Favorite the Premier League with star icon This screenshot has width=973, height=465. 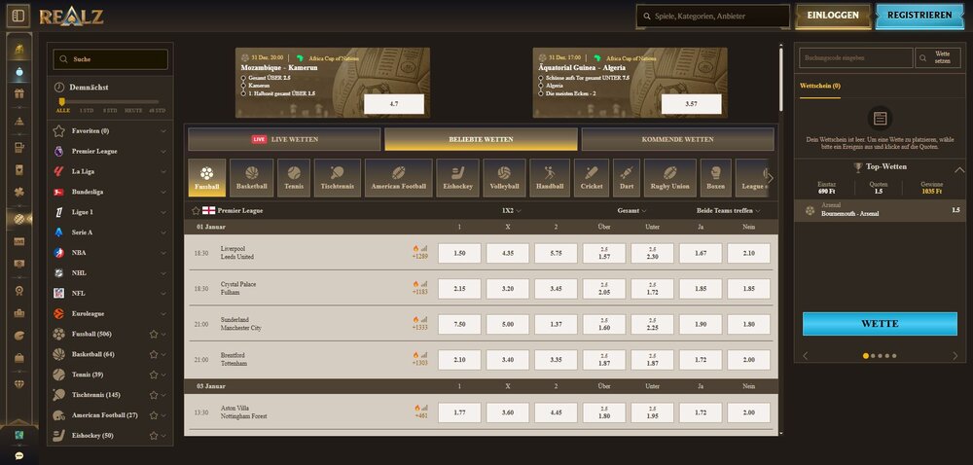(197, 210)
